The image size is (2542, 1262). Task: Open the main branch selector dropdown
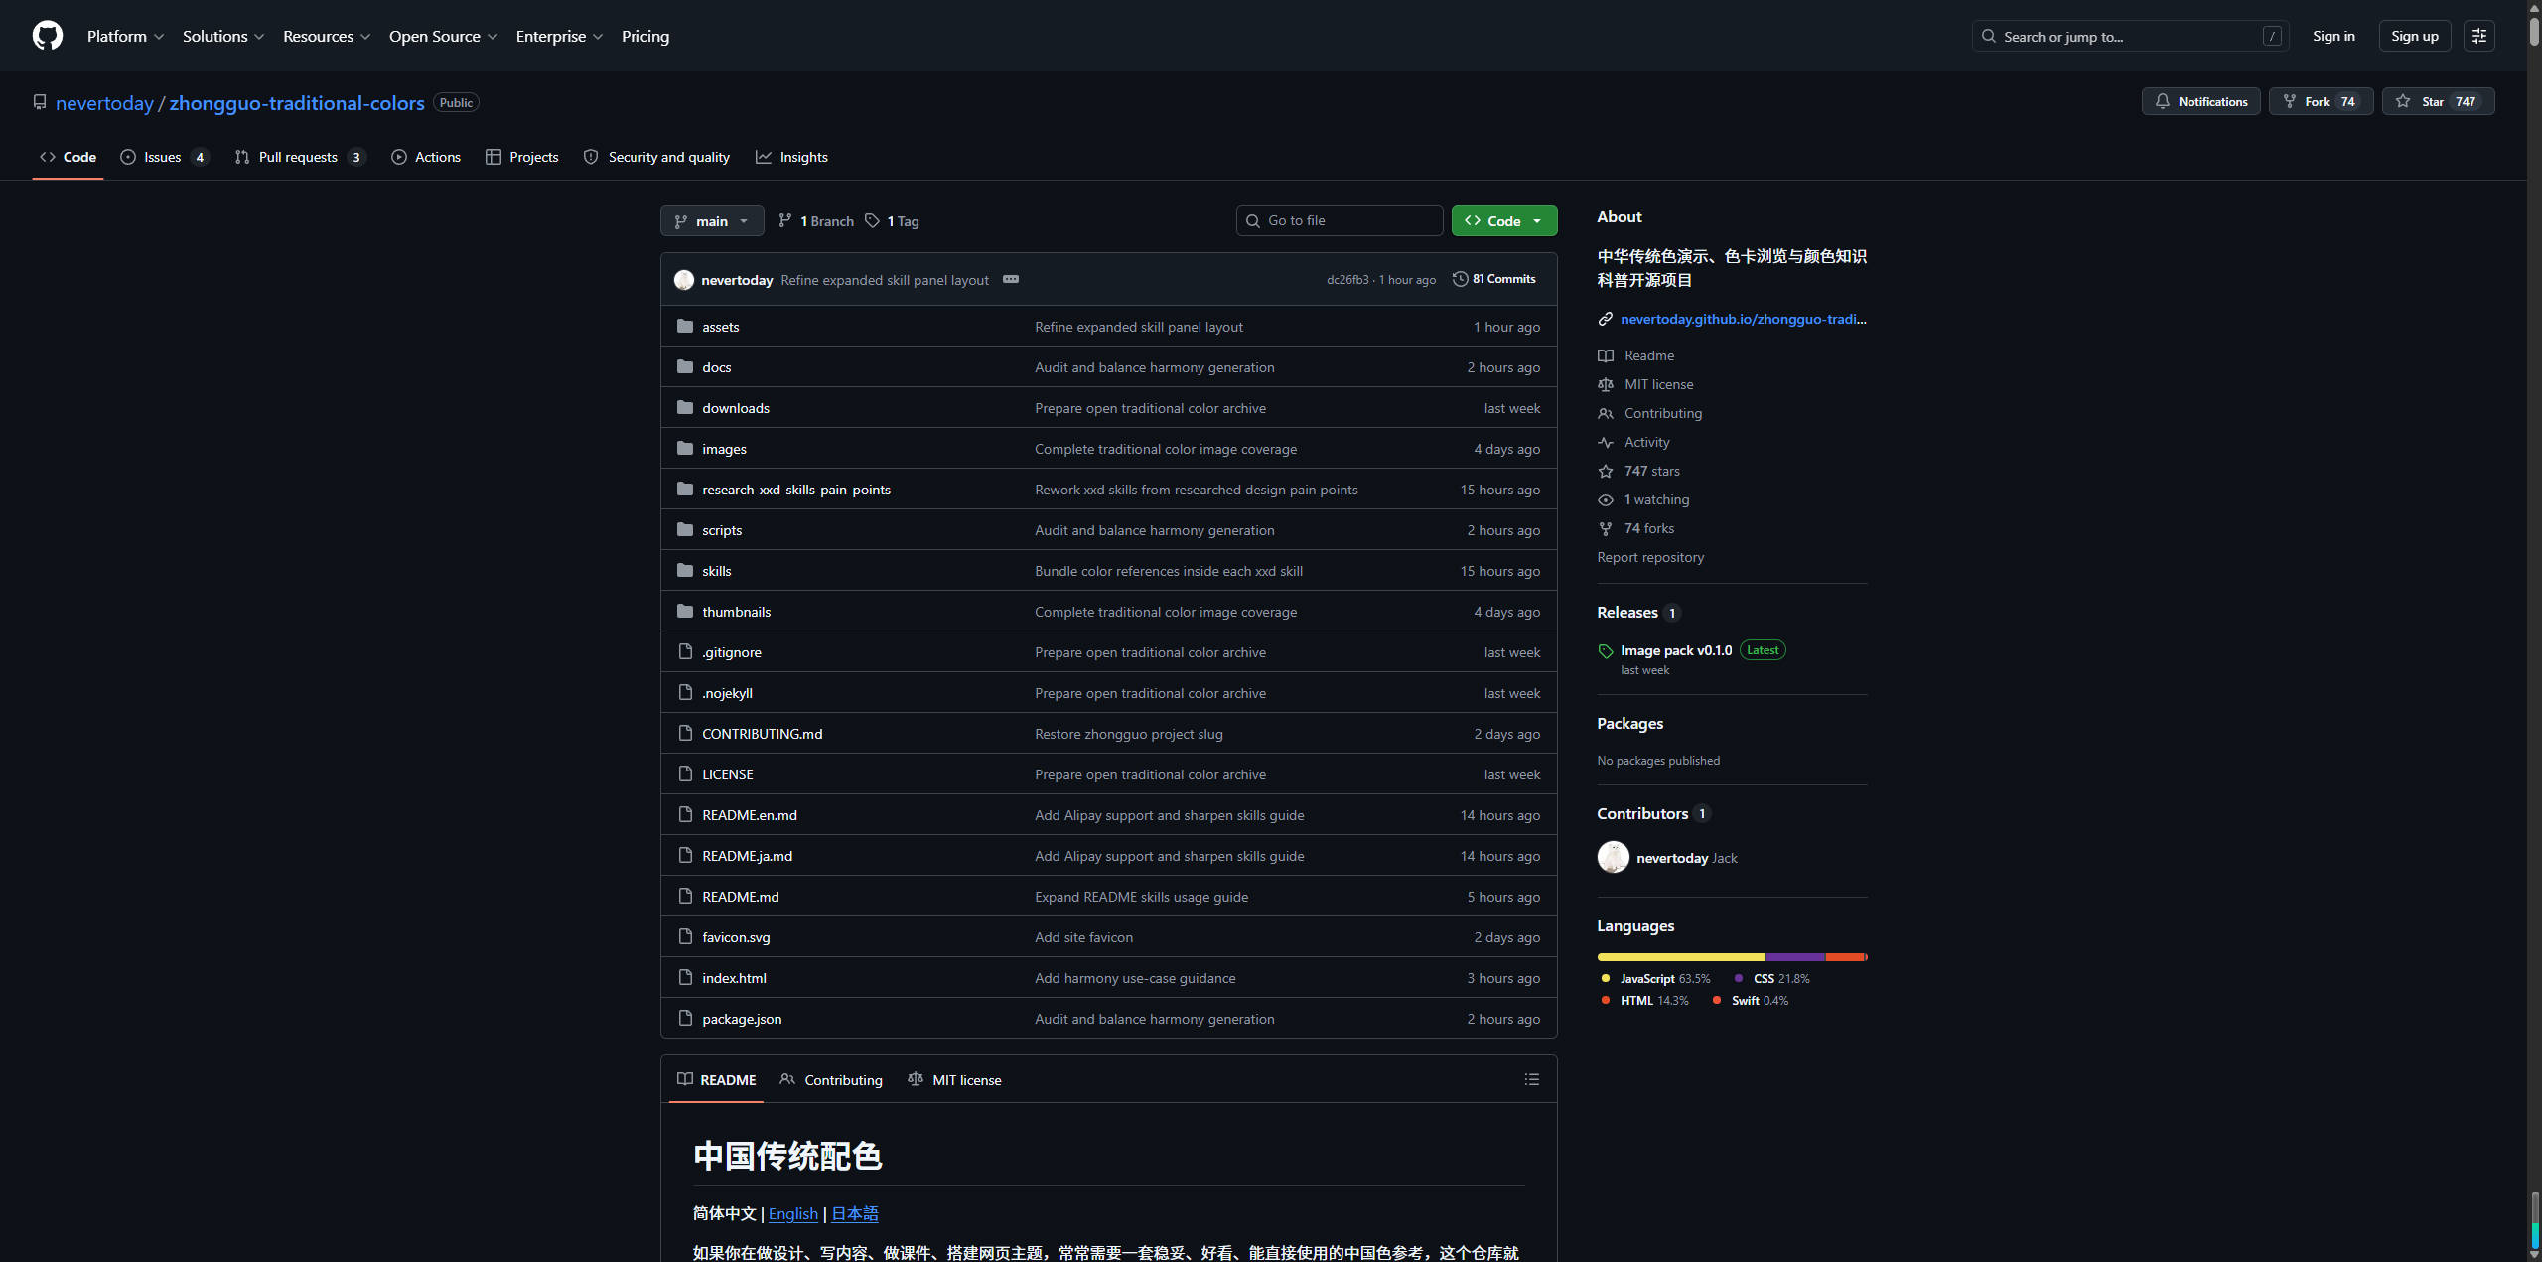pos(712,220)
